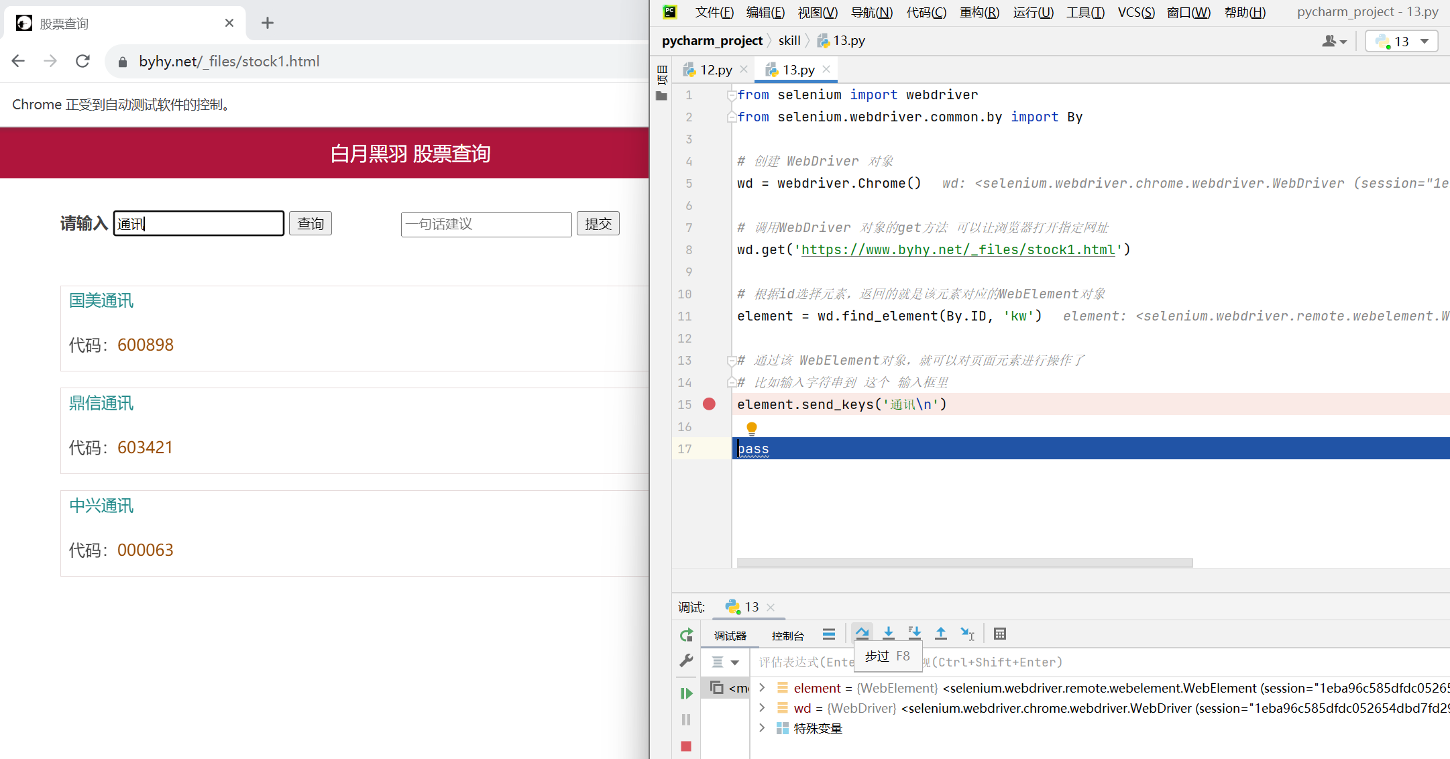This screenshot has width=1450, height=759.
Task: Open a new Chrome tab
Action: click(268, 23)
